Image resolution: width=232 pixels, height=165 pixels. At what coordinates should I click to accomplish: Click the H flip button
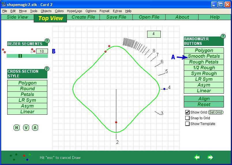(x=16, y=128)
